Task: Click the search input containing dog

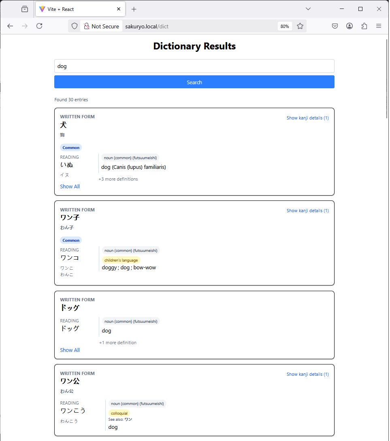Action: [194, 66]
